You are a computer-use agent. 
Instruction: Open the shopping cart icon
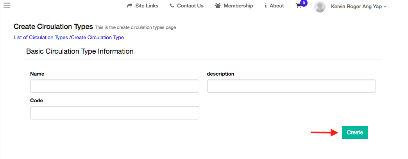[299, 6]
